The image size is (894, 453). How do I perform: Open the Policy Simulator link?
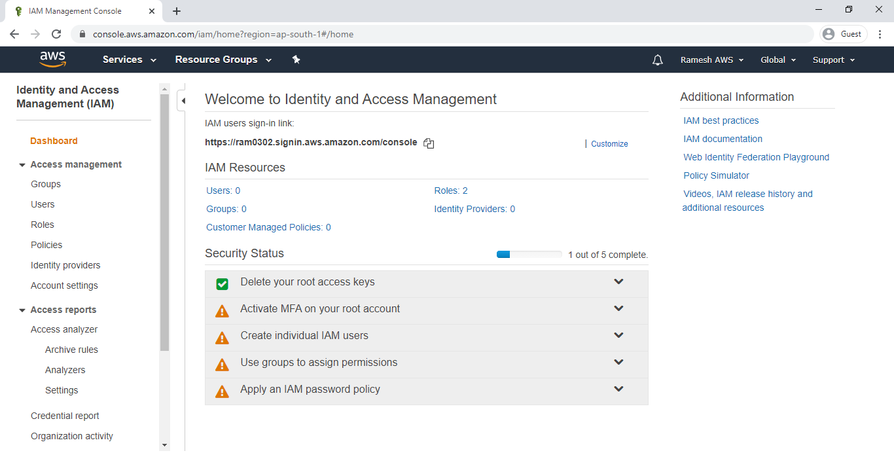(x=716, y=175)
